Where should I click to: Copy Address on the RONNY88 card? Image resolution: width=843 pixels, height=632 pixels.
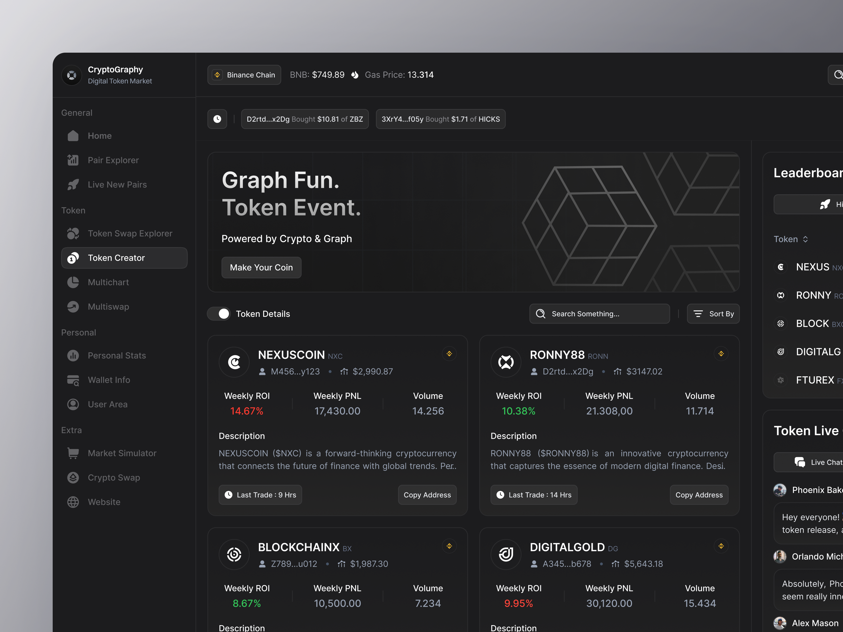tap(699, 495)
